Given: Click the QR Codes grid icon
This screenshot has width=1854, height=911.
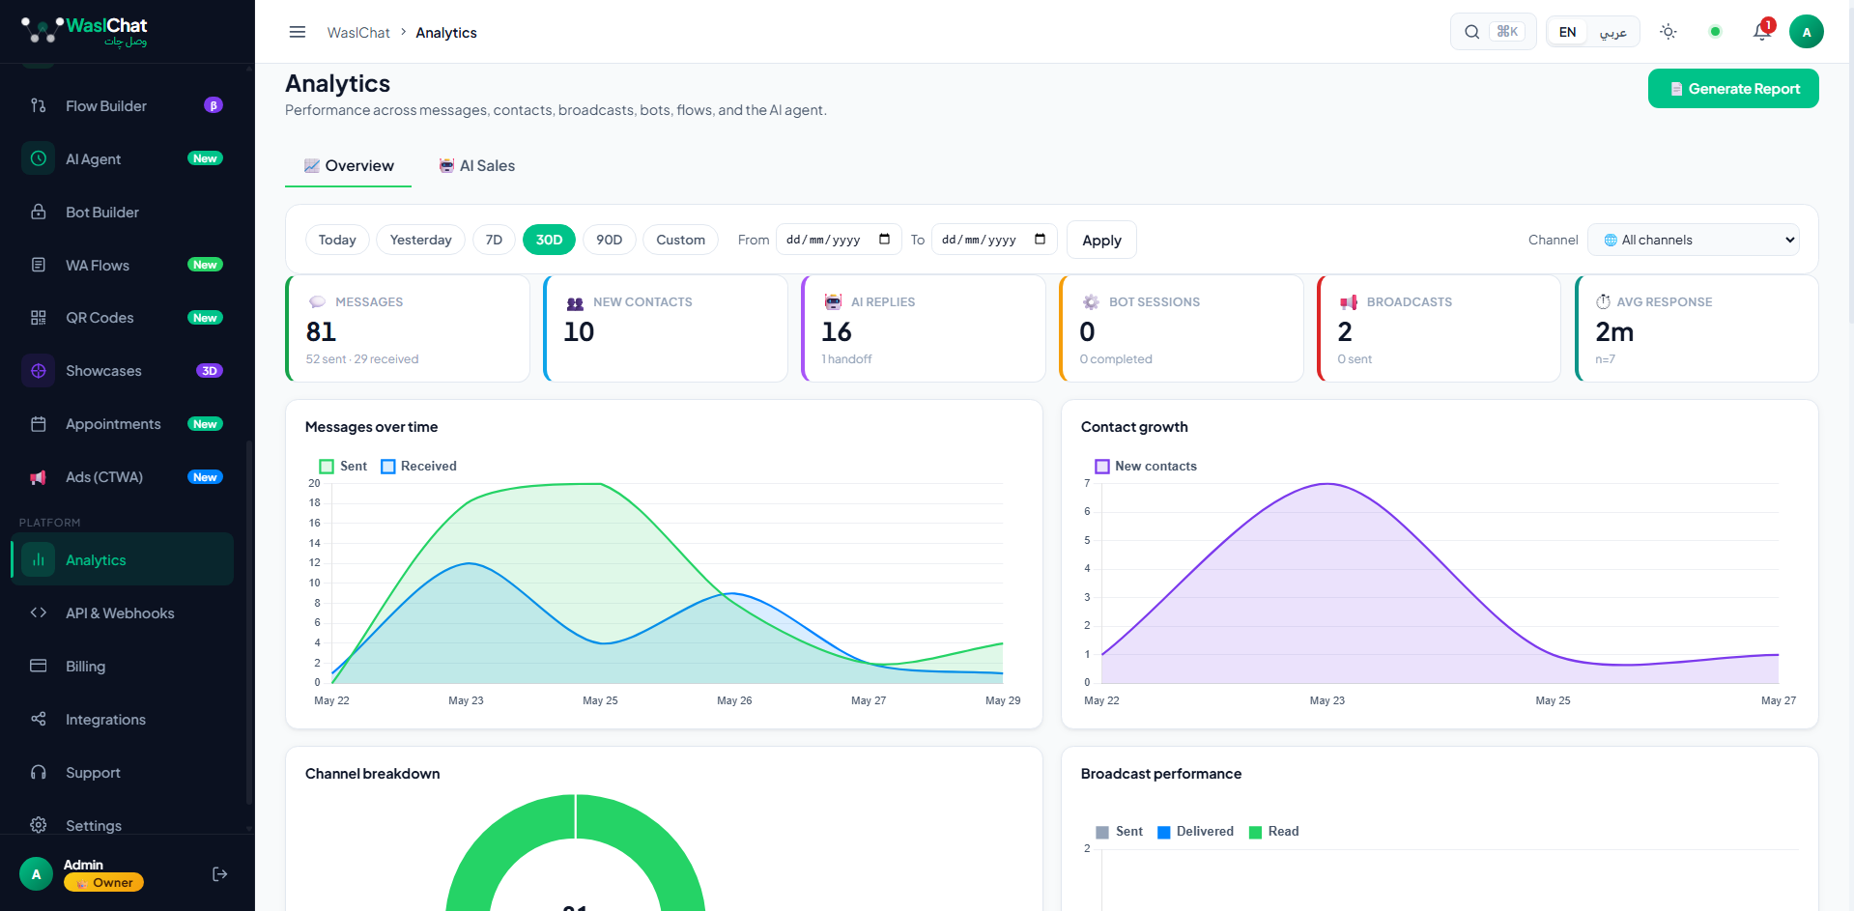Looking at the screenshot, I should point(39,318).
